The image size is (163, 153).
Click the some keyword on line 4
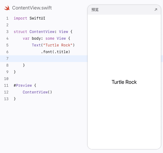tap(50, 38)
